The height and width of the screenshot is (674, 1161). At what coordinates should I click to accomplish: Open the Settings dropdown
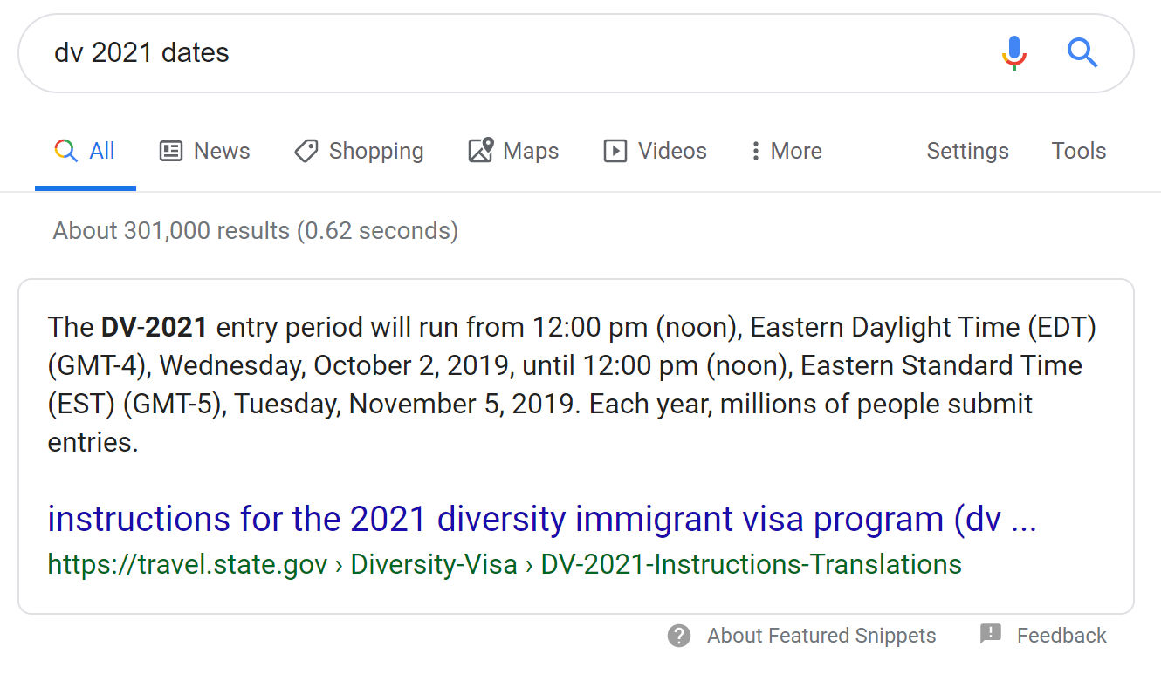(x=967, y=151)
